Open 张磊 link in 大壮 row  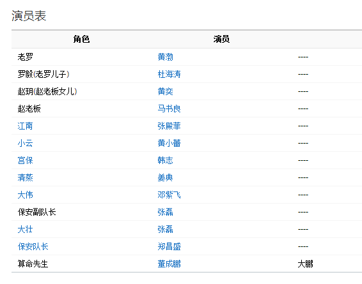coord(165,229)
